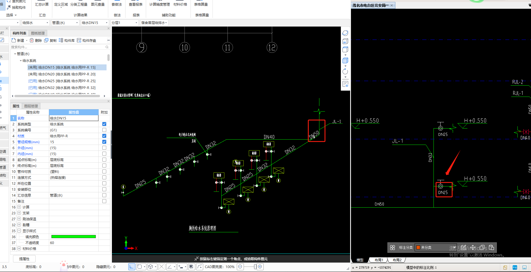Toggle the 系统编号 additional checkbox

(x=104, y=130)
